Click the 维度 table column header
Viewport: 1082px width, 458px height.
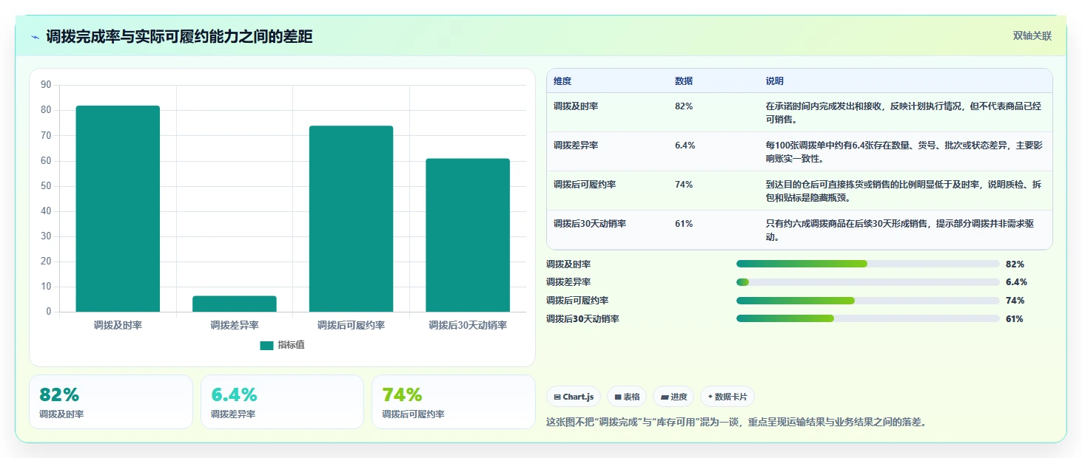click(x=562, y=81)
